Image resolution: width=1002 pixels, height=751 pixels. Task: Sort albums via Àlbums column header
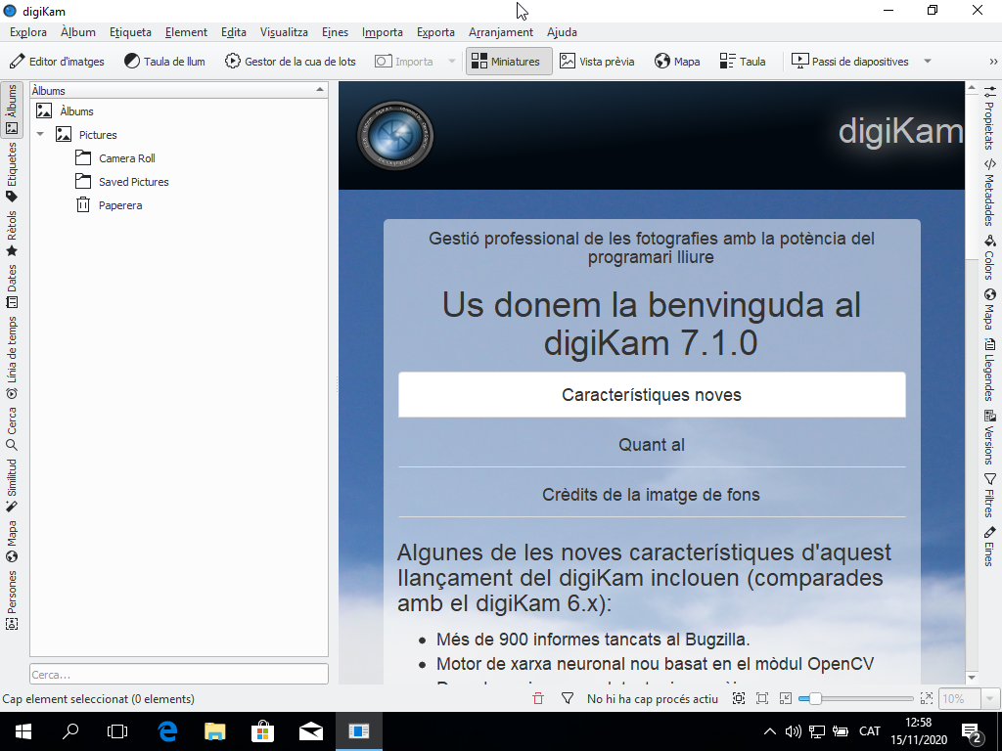pyautogui.click(x=179, y=91)
